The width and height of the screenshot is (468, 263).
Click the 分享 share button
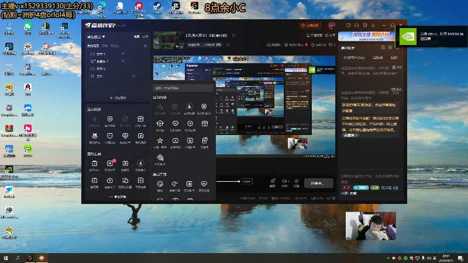pyautogui.click(x=331, y=35)
